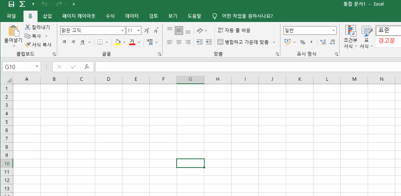
Task: Open the 글꼴 font dialog launcher
Action: [160, 54]
